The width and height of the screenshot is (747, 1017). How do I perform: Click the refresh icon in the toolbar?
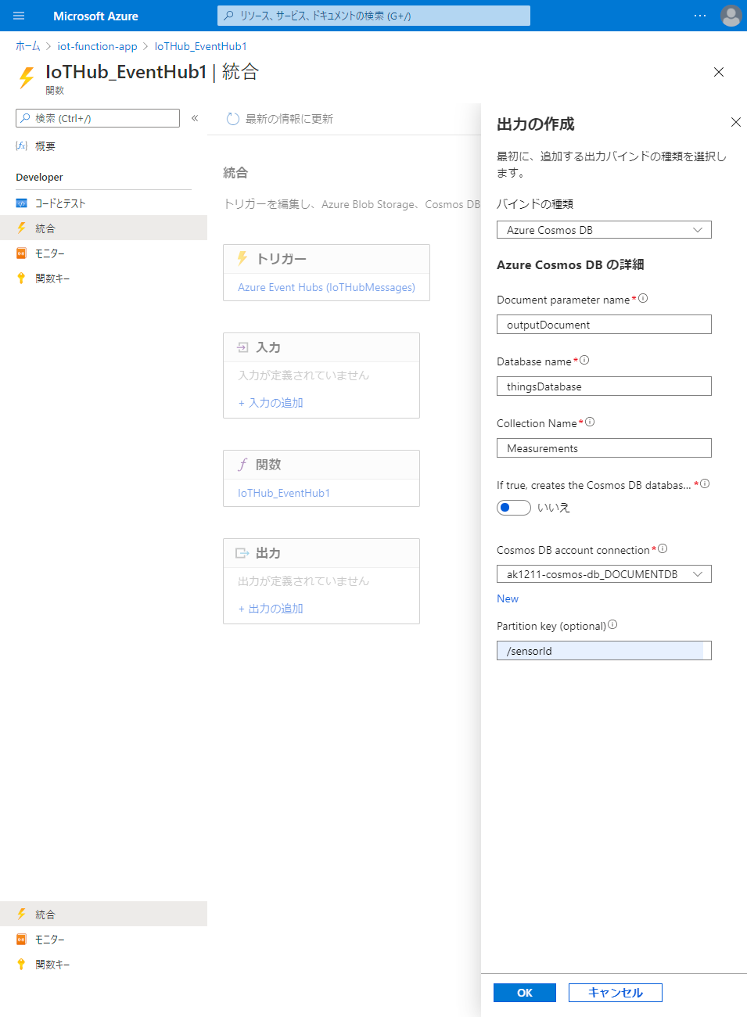pyautogui.click(x=232, y=119)
